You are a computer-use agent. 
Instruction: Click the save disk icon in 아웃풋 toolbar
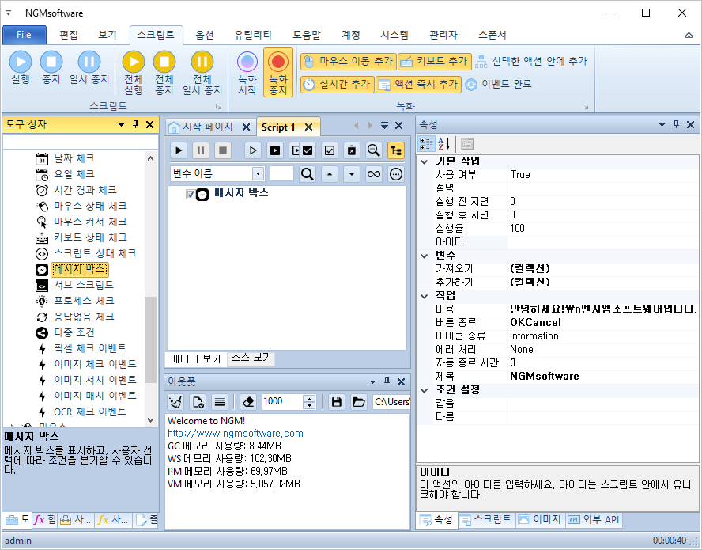(337, 402)
